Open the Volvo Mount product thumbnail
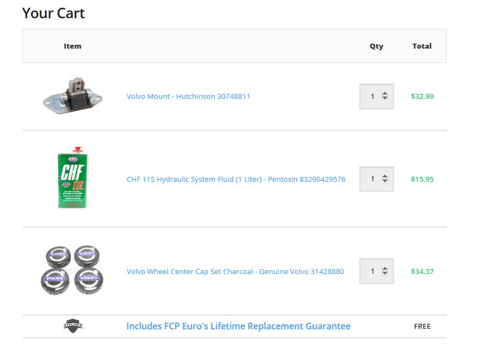This screenshot has width=481, height=352. pyautogui.click(x=73, y=96)
